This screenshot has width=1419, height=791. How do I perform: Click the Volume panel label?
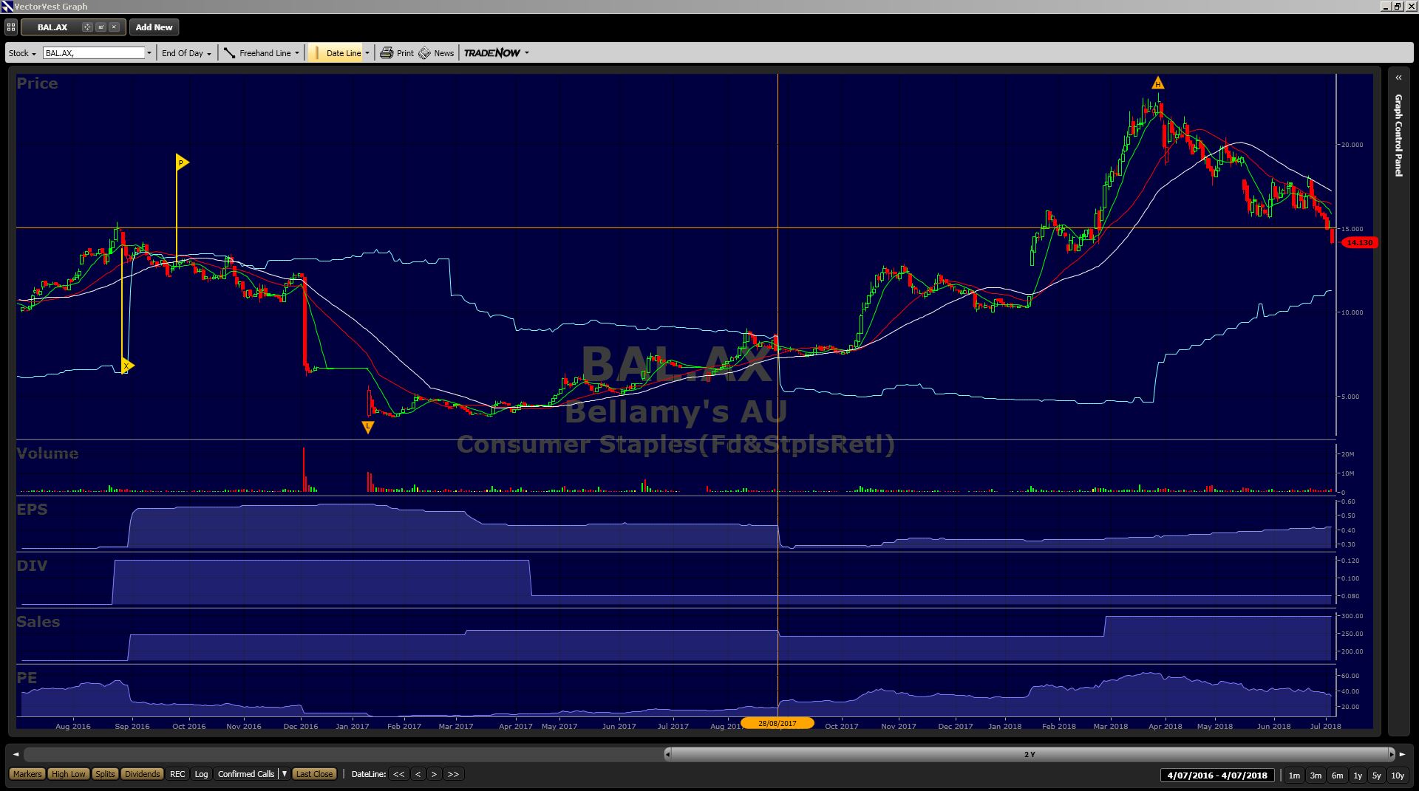tap(47, 453)
